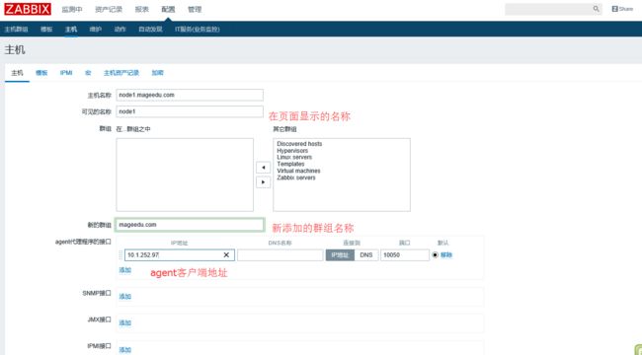Viewport: 642px width, 355px height.
Task: Switch connect-to toggle to IP地址
Action: coord(340,254)
